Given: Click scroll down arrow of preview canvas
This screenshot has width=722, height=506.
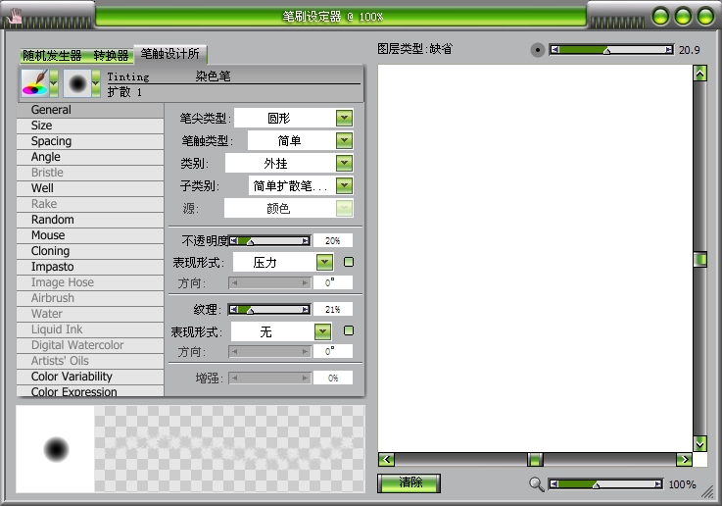Looking at the screenshot, I should pyautogui.click(x=699, y=444).
